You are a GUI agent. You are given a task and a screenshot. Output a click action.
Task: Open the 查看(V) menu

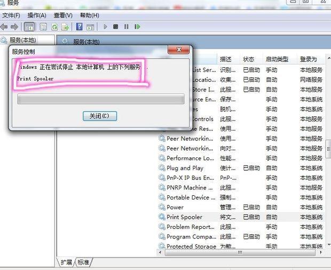[x=63, y=15]
